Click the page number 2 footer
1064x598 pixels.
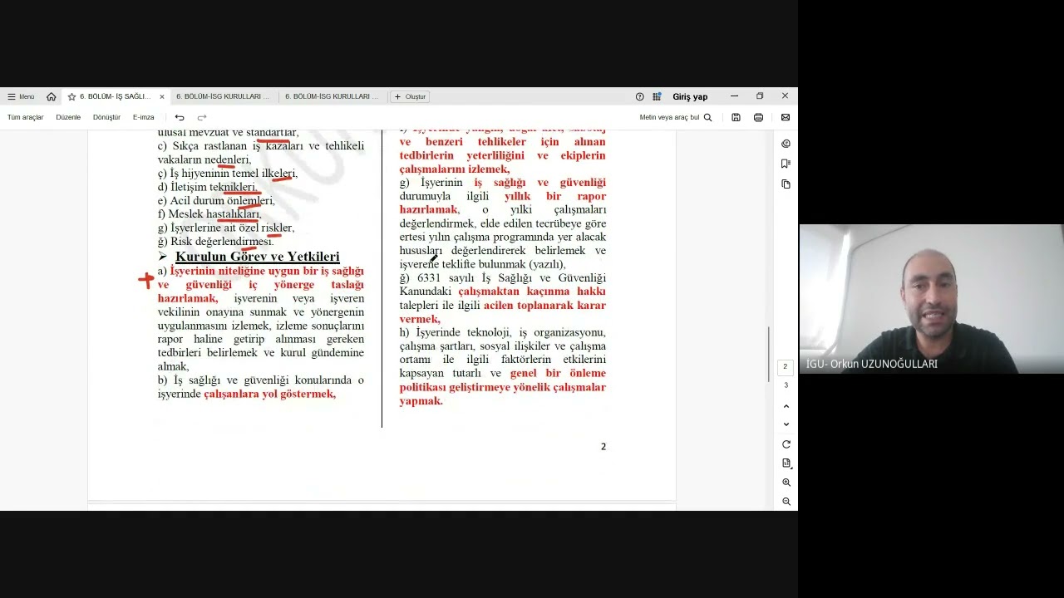click(x=603, y=446)
